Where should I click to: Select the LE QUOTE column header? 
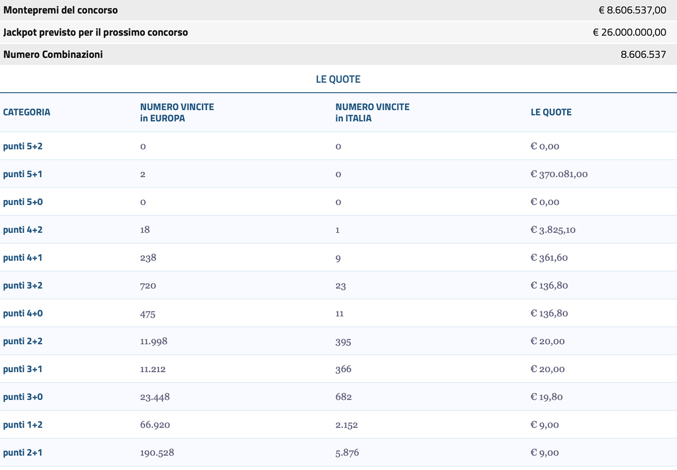(x=551, y=112)
